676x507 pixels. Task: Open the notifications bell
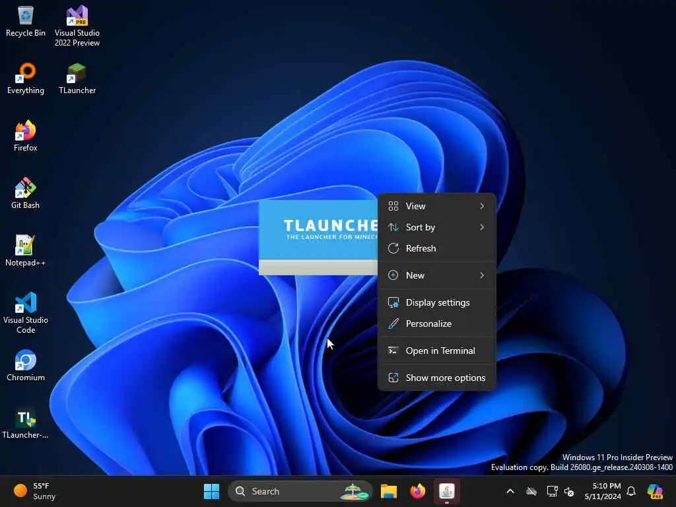click(x=631, y=491)
